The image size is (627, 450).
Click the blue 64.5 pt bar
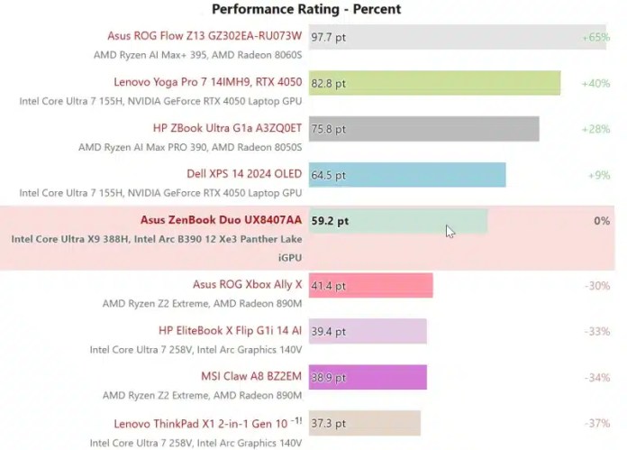[407, 174]
